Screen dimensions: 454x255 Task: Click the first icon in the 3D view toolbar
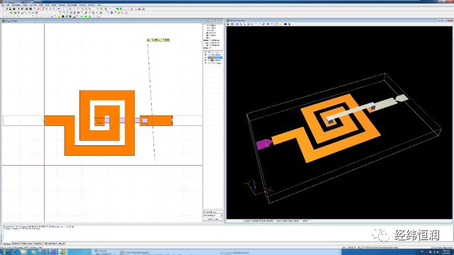pyautogui.click(x=228, y=24)
